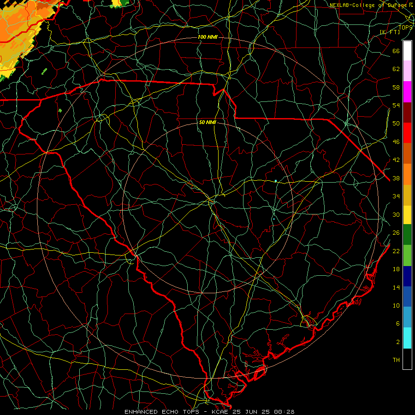This screenshot has height=415, width=415.
Task: Click the 10 legend value
Action: (x=396, y=306)
